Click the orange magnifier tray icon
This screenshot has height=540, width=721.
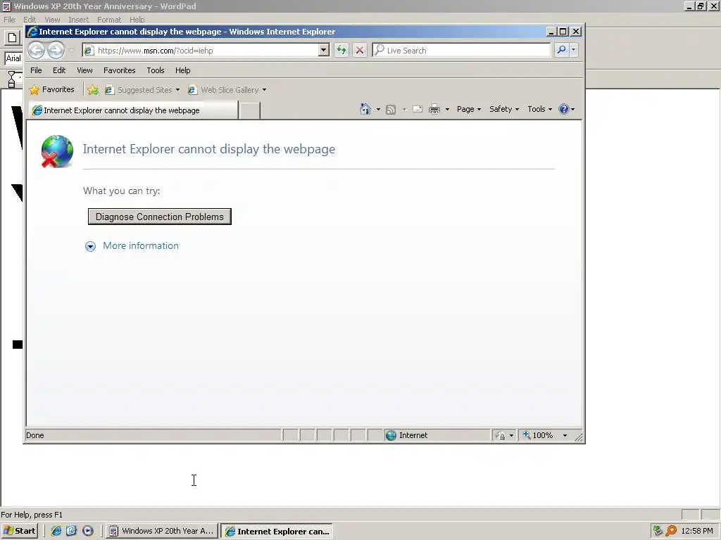671,531
